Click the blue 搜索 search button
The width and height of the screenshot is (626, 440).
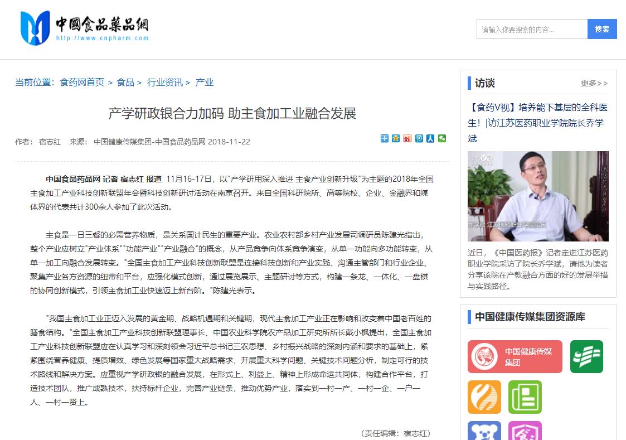pos(602,29)
